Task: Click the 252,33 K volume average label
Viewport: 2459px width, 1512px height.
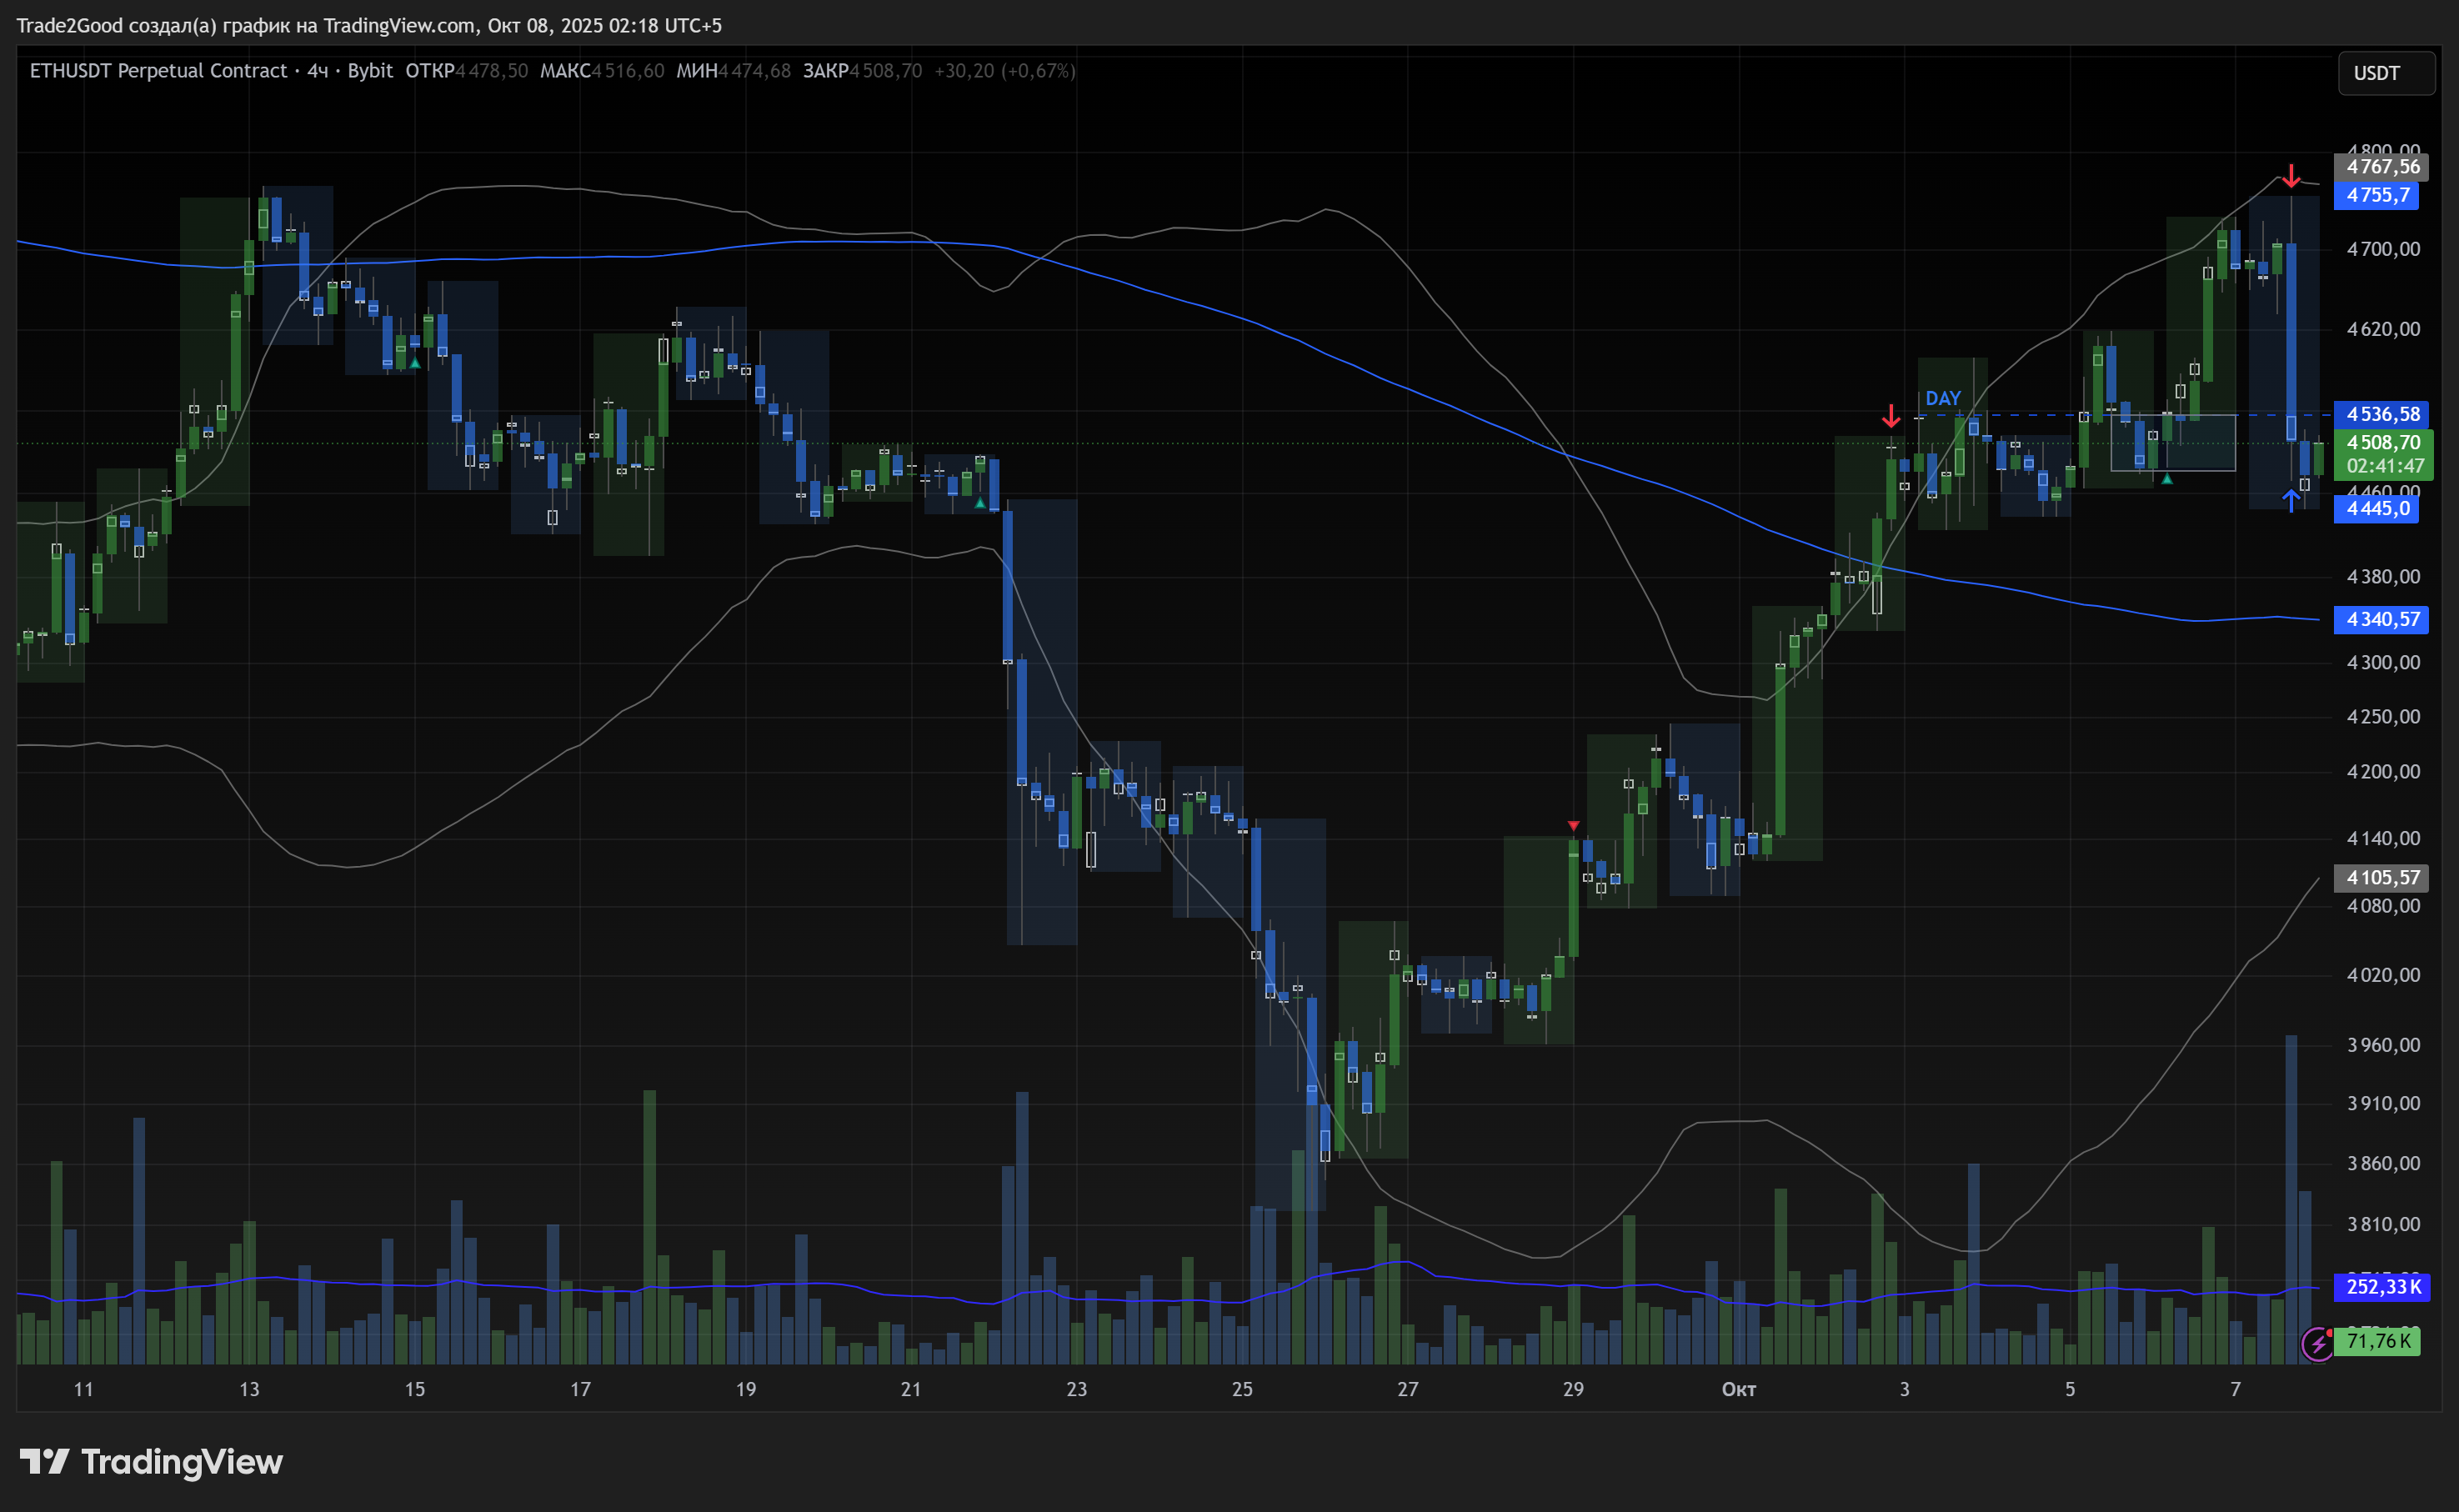Action: tap(2382, 1287)
